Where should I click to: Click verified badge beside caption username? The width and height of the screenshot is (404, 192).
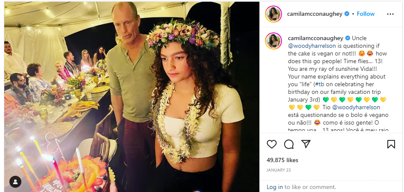pyautogui.click(x=347, y=38)
